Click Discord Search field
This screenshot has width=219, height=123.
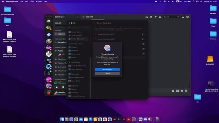point(171,17)
